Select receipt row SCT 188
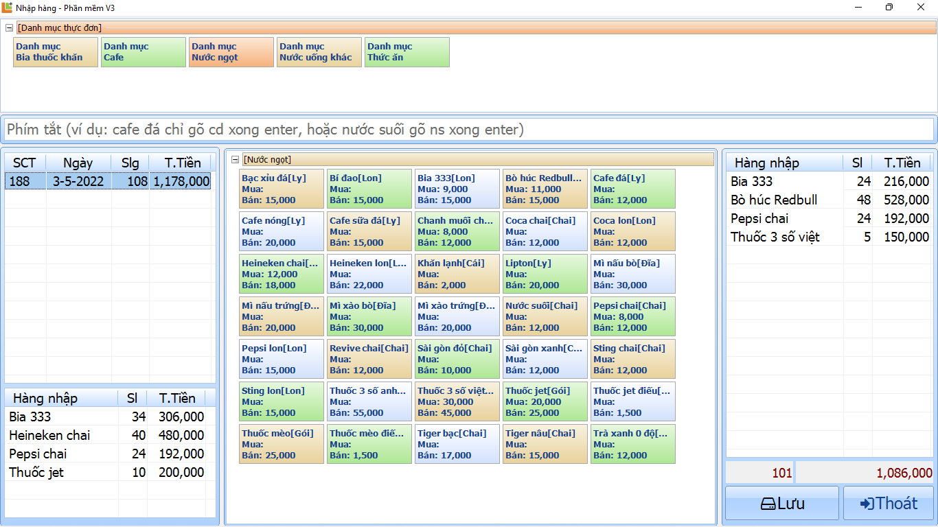 108,181
